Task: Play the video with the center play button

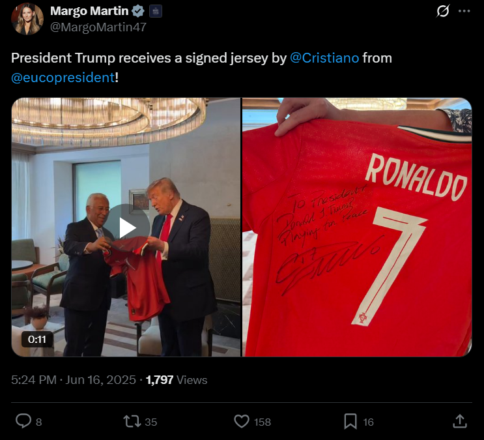Action: coord(127,227)
